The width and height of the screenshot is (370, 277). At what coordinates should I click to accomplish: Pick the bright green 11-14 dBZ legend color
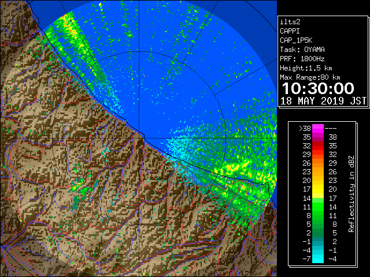click(318, 207)
